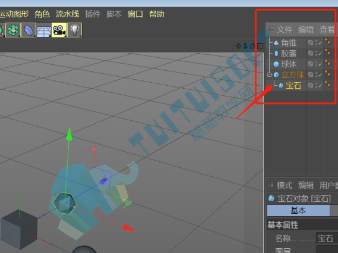
Task: Open Attribute Manager 用户数据 menu
Action: (x=328, y=185)
